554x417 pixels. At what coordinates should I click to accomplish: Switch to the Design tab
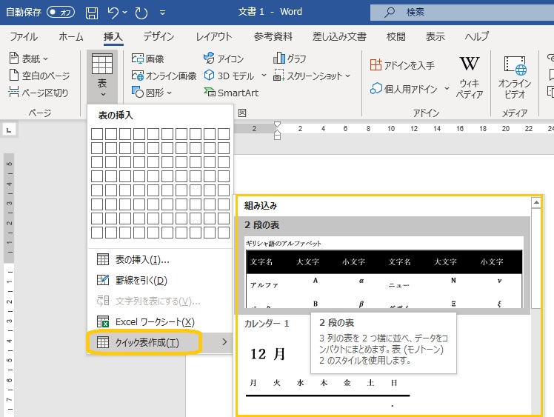click(x=158, y=36)
